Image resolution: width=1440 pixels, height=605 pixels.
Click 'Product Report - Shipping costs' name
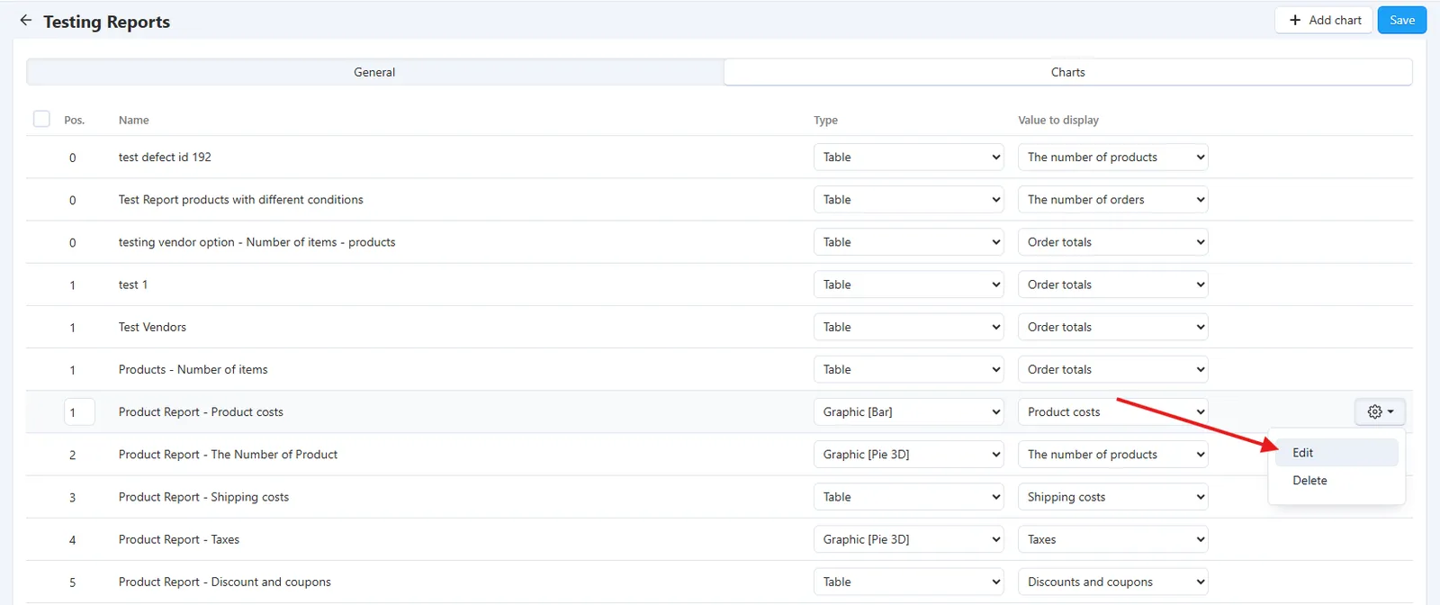pyautogui.click(x=203, y=497)
